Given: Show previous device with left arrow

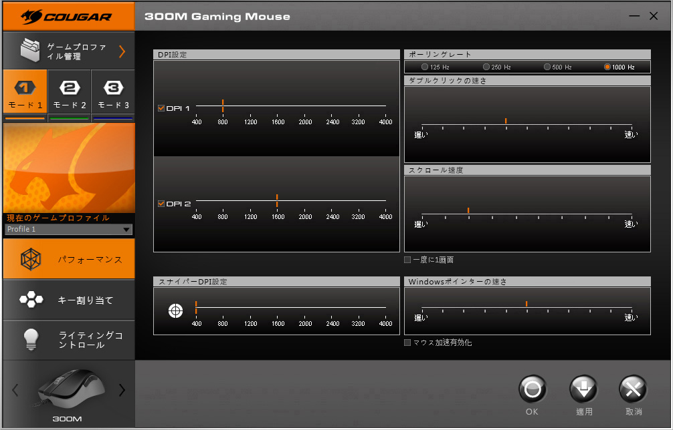Looking at the screenshot, I should pos(15,390).
